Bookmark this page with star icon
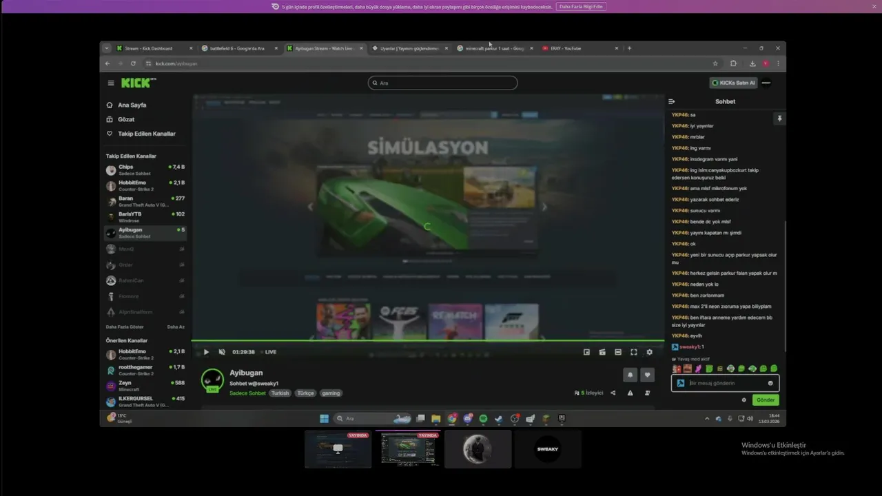Screen dimensions: 882x496 [715, 63]
